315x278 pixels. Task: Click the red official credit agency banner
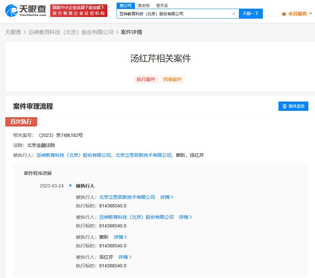(78, 11)
